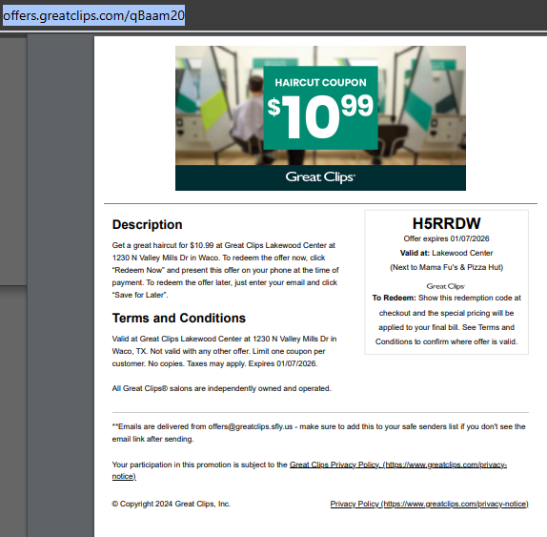Image resolution: width=547 pixels, height=537 pixels.
Task: Click the 'Expires 01/07/2026' terms sentence
Action: click(283, 363)
